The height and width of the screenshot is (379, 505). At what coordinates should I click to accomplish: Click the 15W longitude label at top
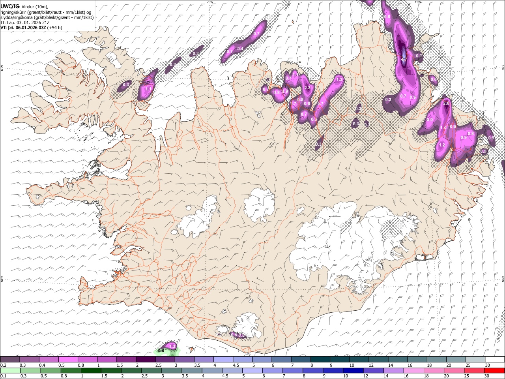(x=418, y=2)
